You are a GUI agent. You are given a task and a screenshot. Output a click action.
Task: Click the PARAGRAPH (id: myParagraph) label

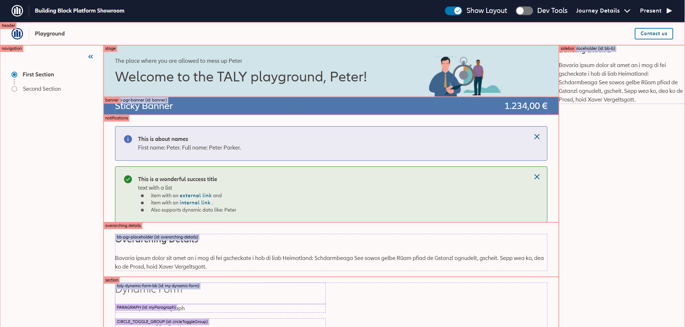click(x=146, y=307)
